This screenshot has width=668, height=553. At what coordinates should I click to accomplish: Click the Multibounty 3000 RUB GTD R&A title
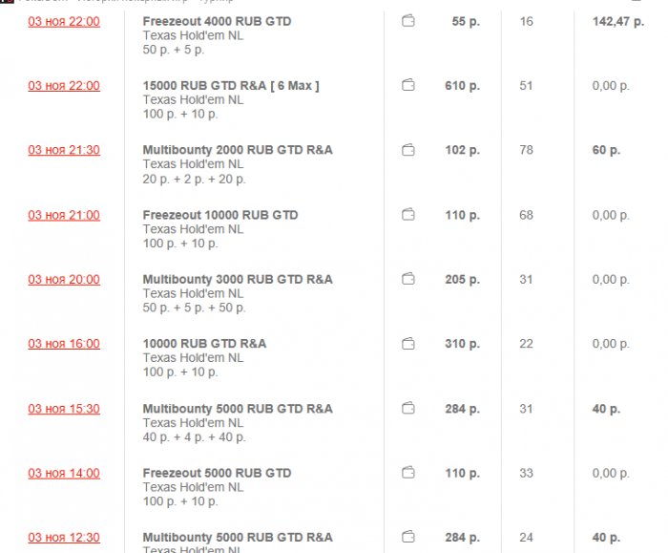pyautogui.click(x=238, y=279)
